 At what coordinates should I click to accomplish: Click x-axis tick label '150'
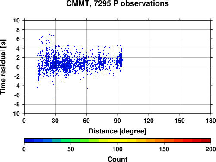[180, 121]
